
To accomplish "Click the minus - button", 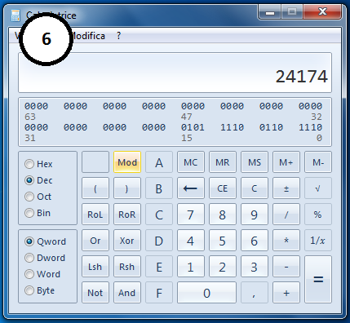I will (x=286, y=267).
